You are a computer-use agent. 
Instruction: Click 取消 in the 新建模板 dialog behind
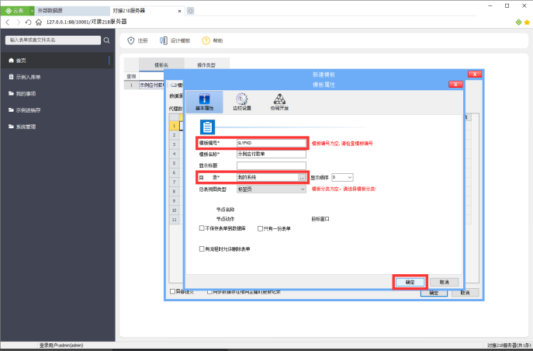465,293
